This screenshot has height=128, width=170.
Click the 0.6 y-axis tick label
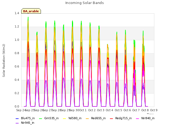tap(17, 66)
